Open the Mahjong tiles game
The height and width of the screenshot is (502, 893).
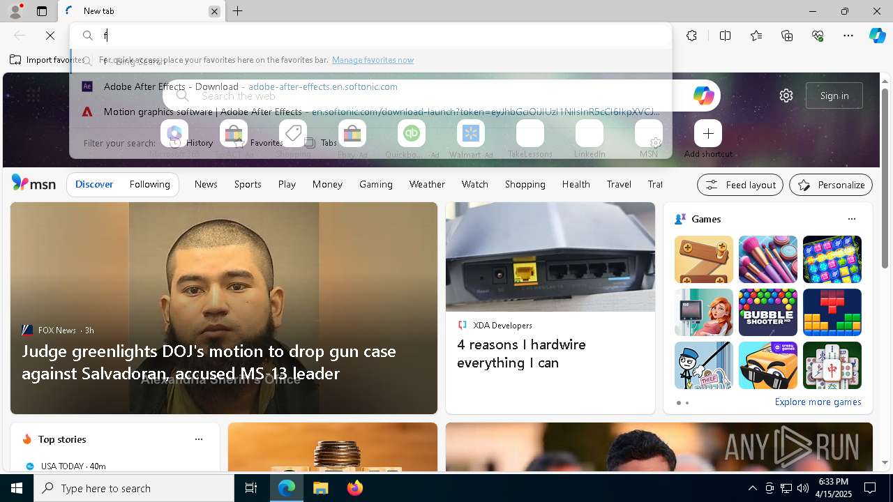[x=832, y=365]
